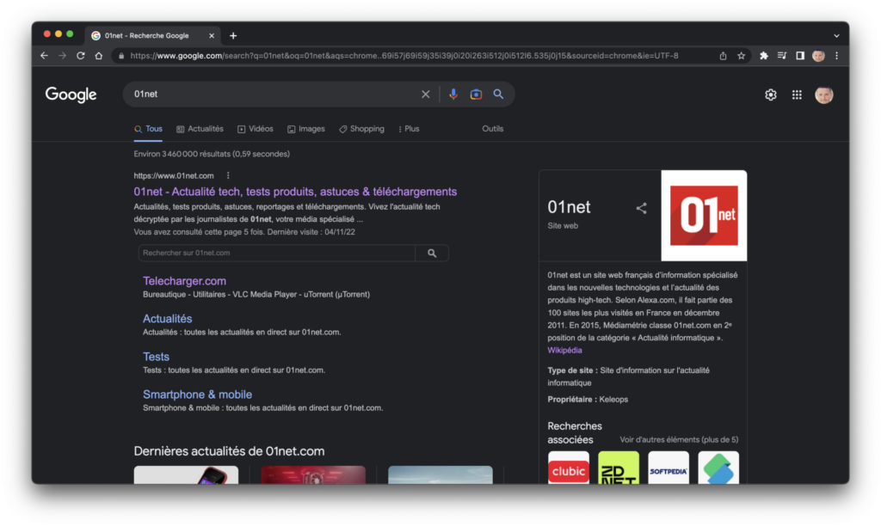The height and width of the screenshot is (526, 881).
Task: Expand the tab search chevron in the tab strip
Action: 836,35
